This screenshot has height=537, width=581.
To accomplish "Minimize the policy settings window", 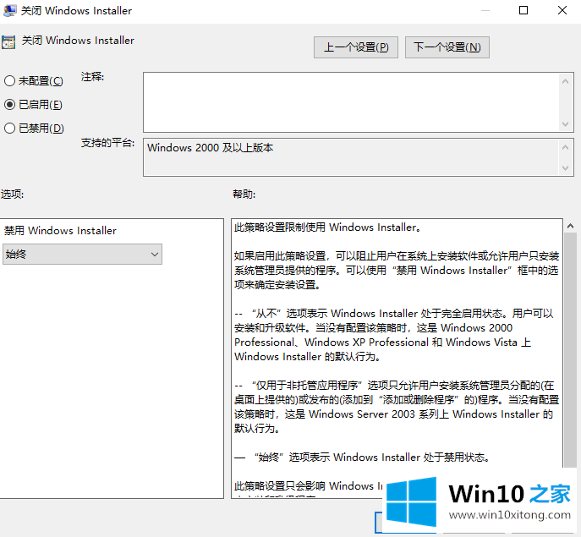I will pos(485,10).
